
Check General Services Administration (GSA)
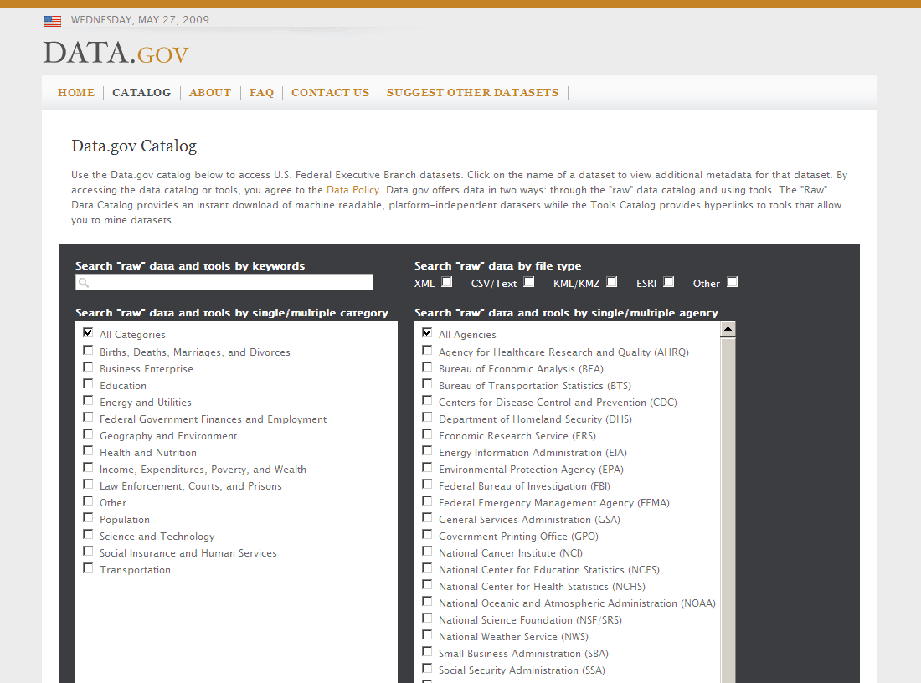(x=428, y=518)
